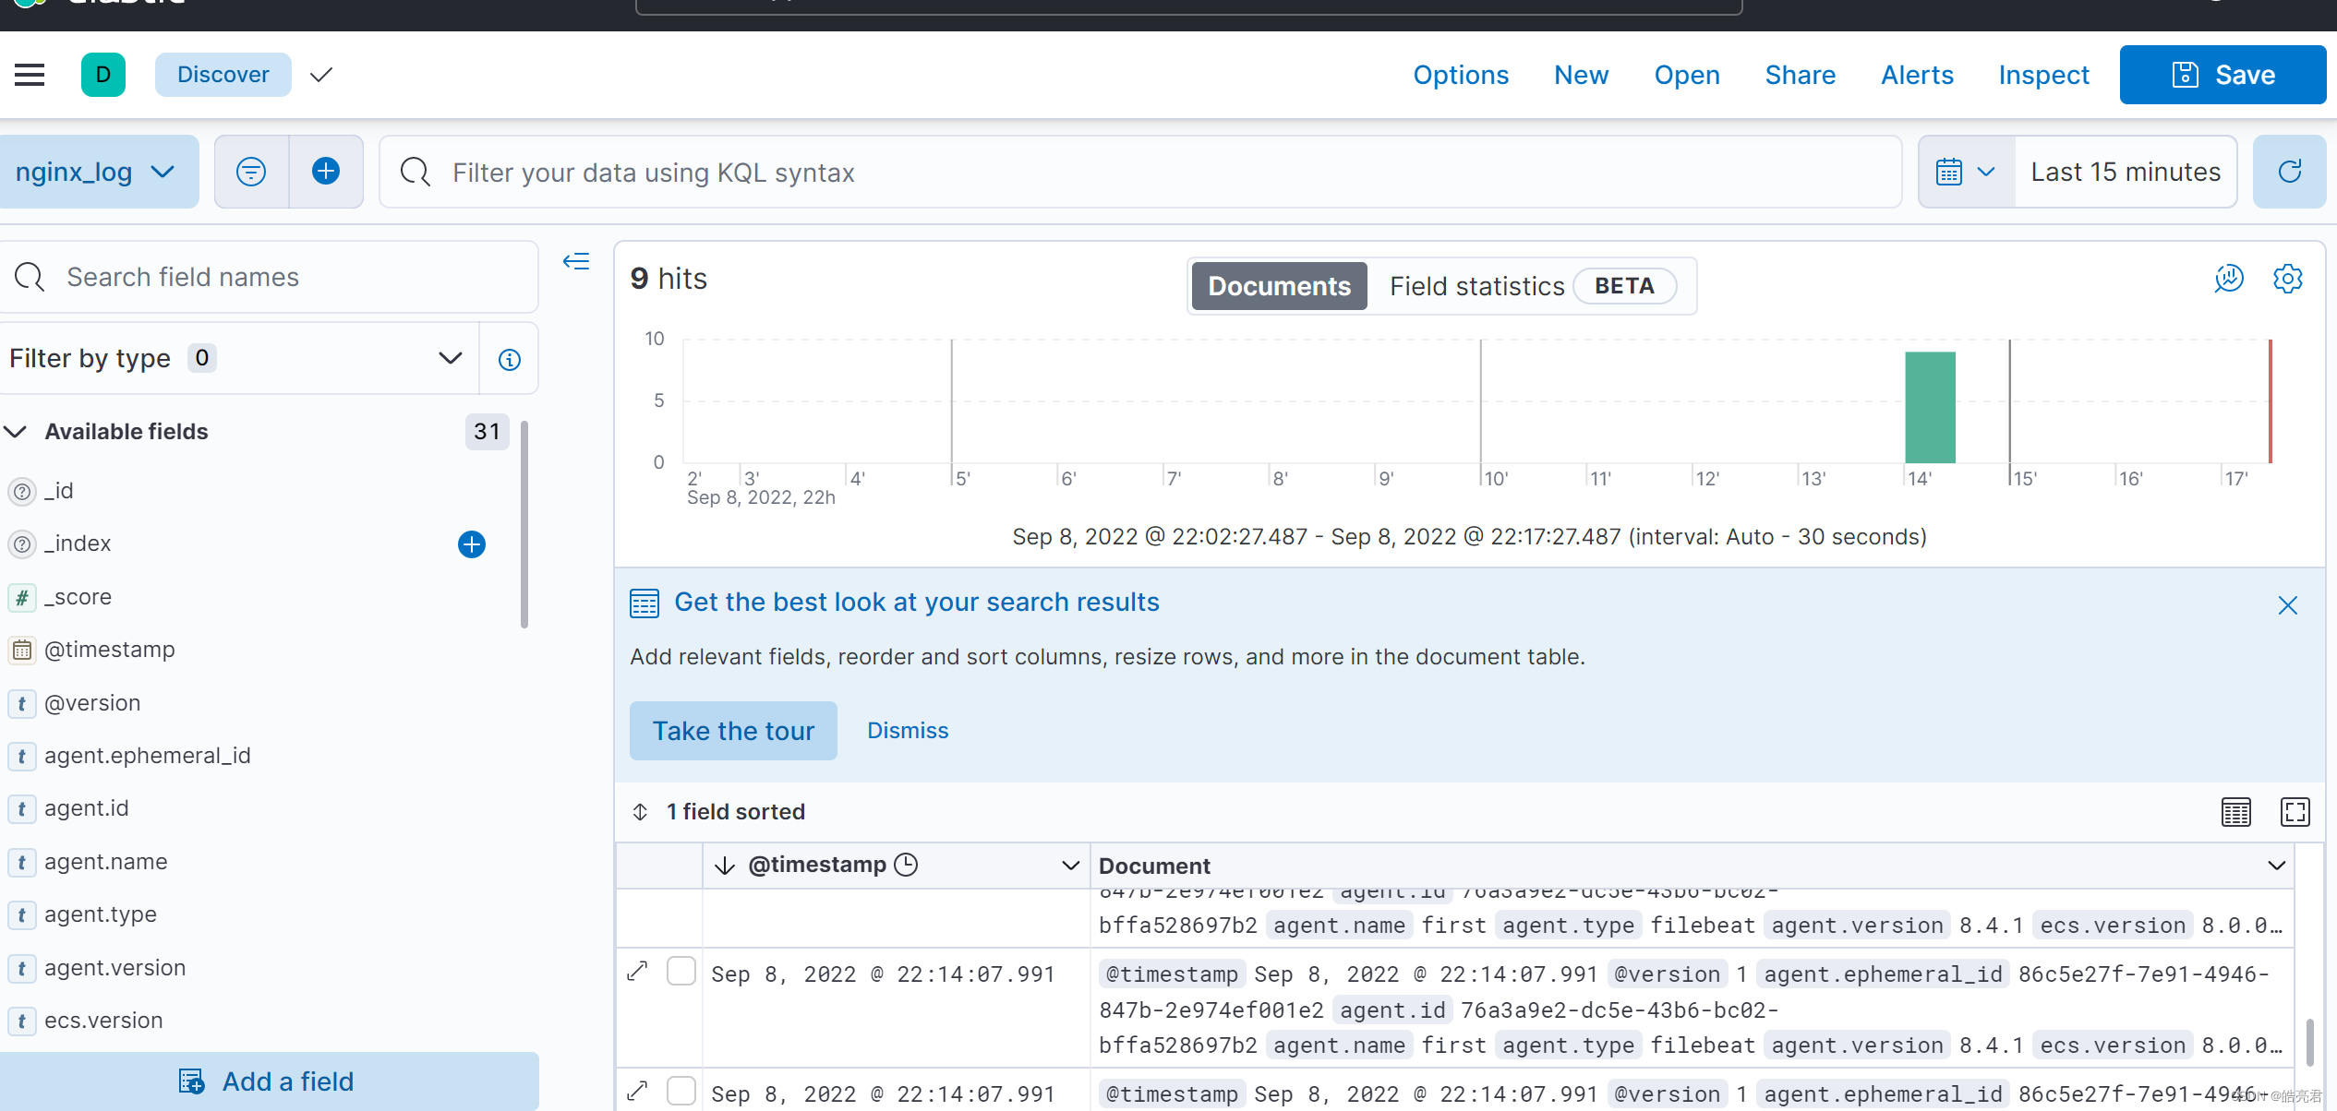The image size is (2337, 1111).
Task: Click New in the top menu
Action: point(1581,75)
